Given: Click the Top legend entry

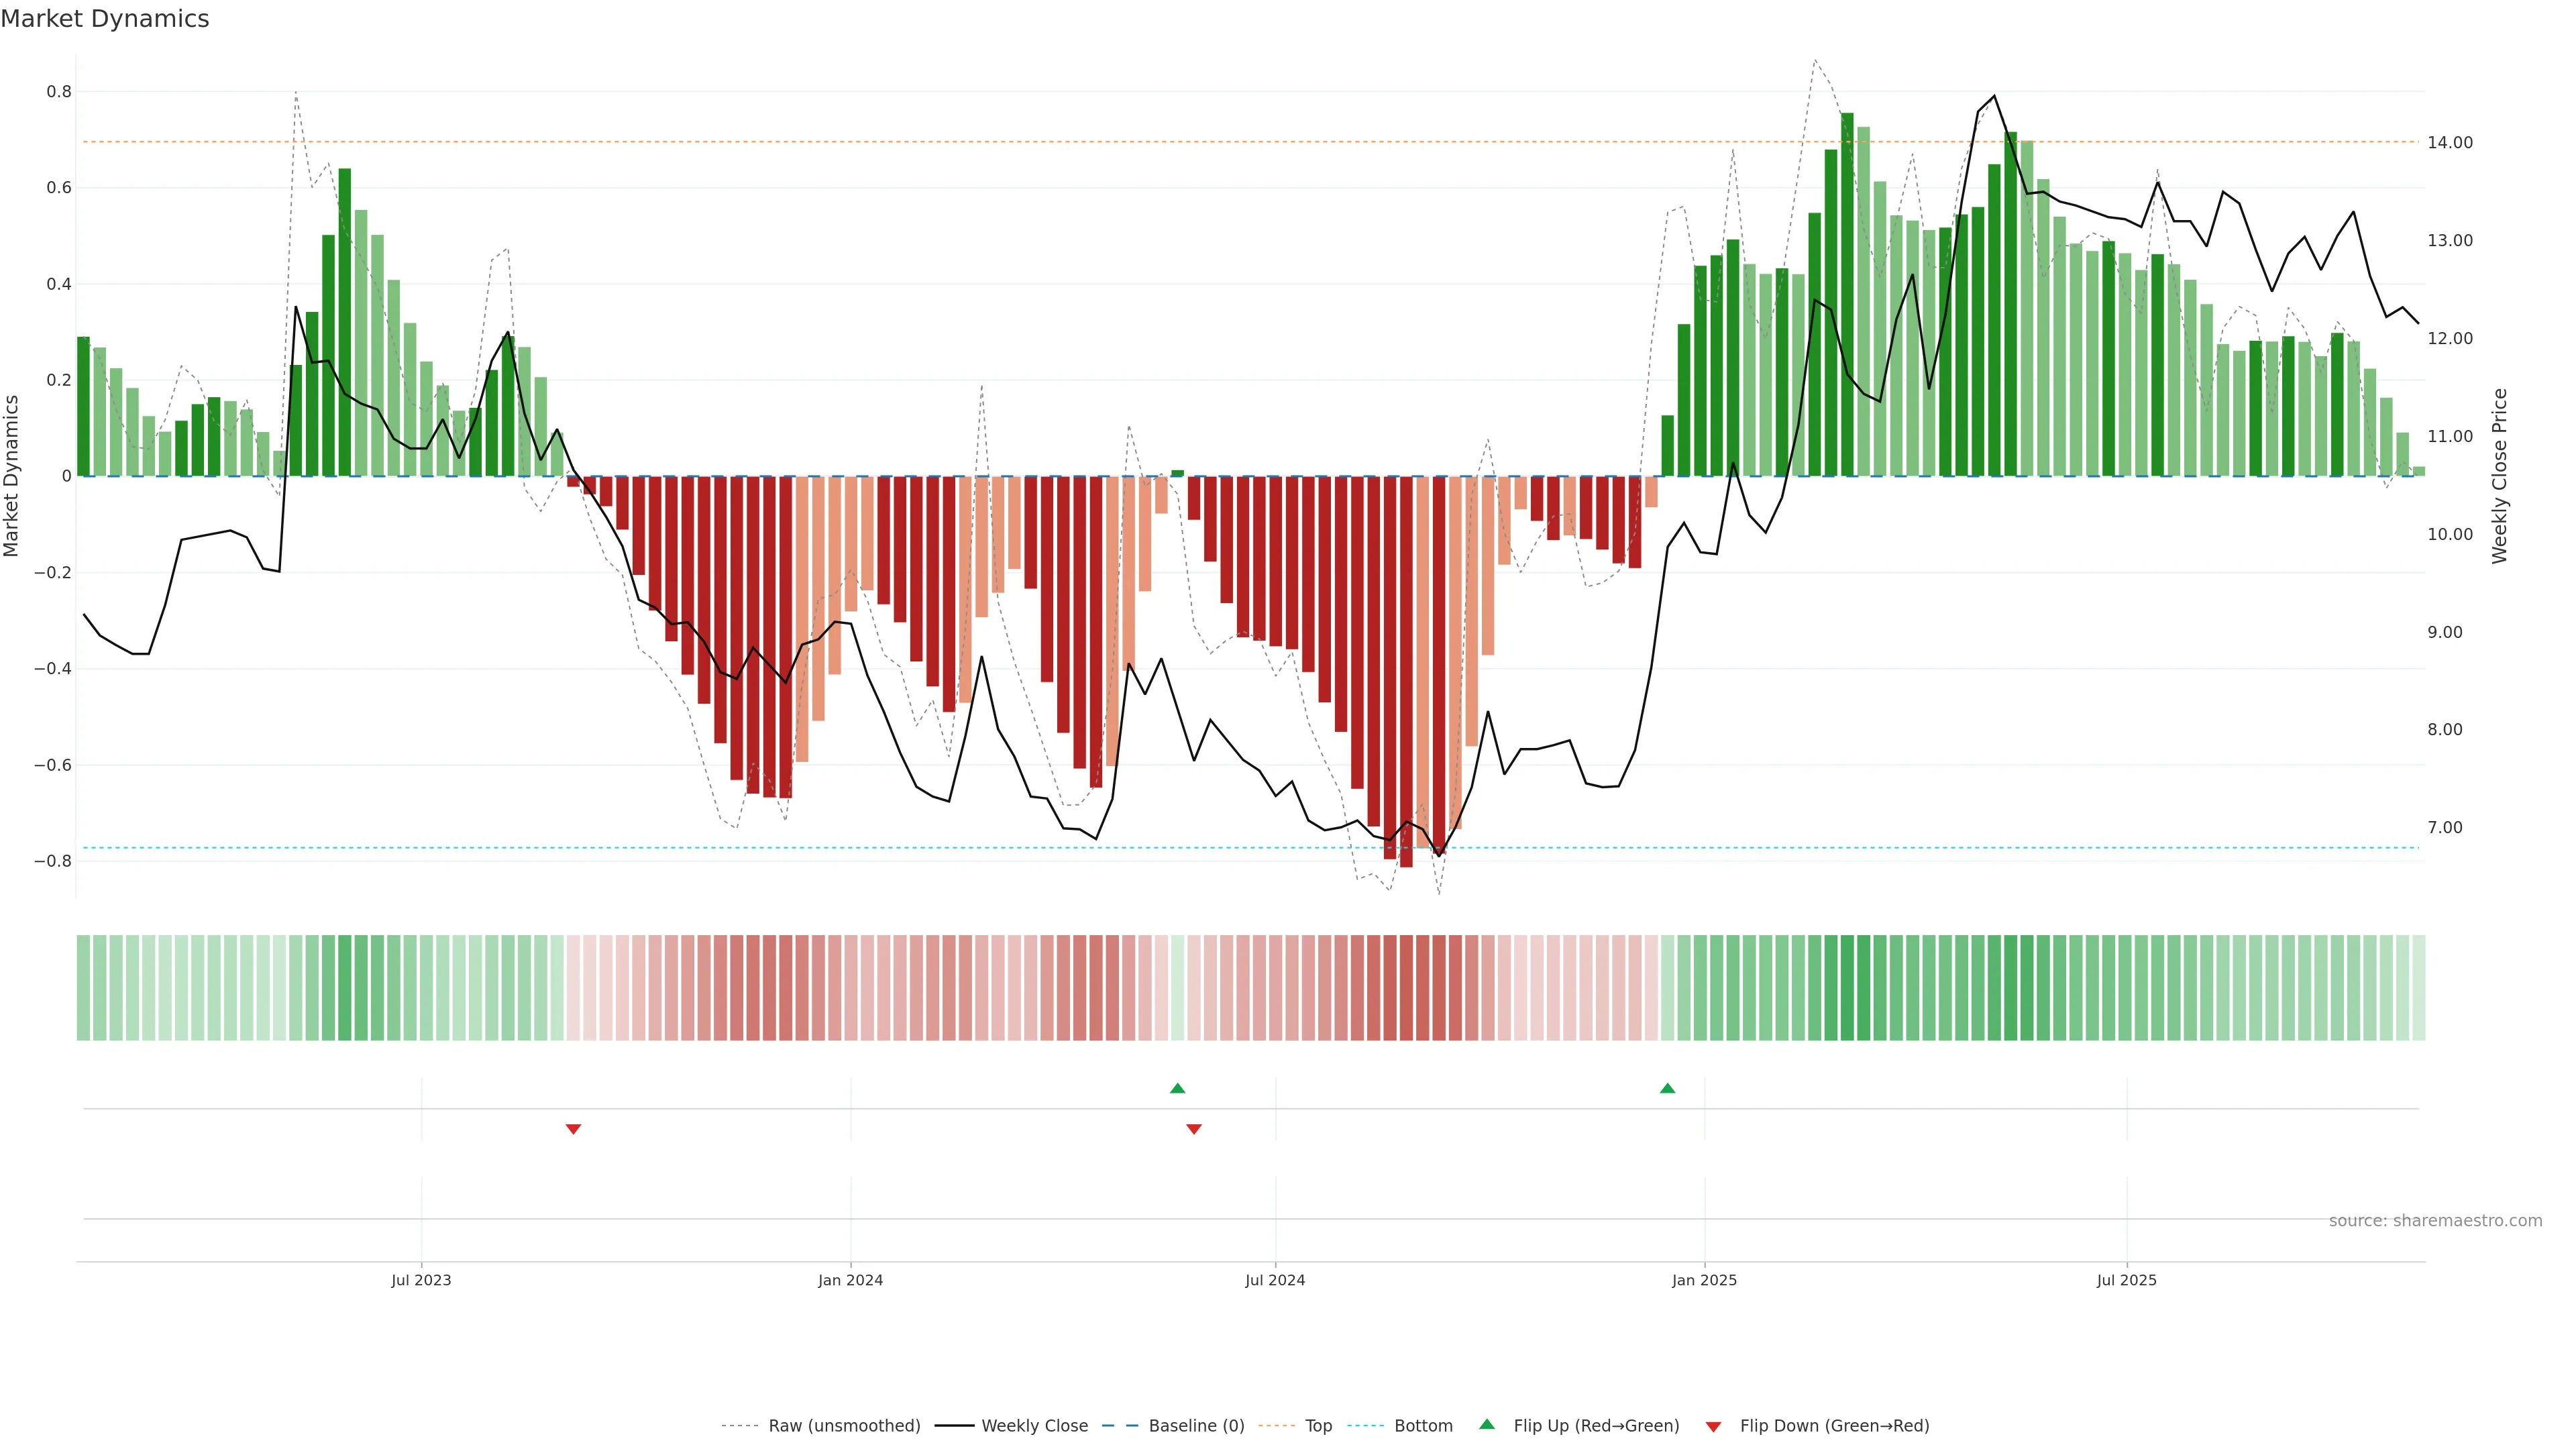Looking at the screenshot, I should tap(1318, 1425).
